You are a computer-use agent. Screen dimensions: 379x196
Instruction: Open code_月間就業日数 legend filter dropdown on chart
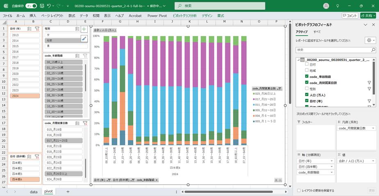[279, 88]
